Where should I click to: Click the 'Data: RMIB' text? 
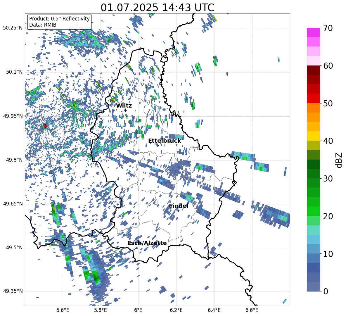point(43,25)
